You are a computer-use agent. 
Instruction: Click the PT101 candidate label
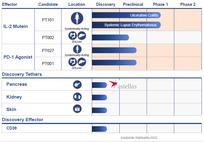point(48,20)
